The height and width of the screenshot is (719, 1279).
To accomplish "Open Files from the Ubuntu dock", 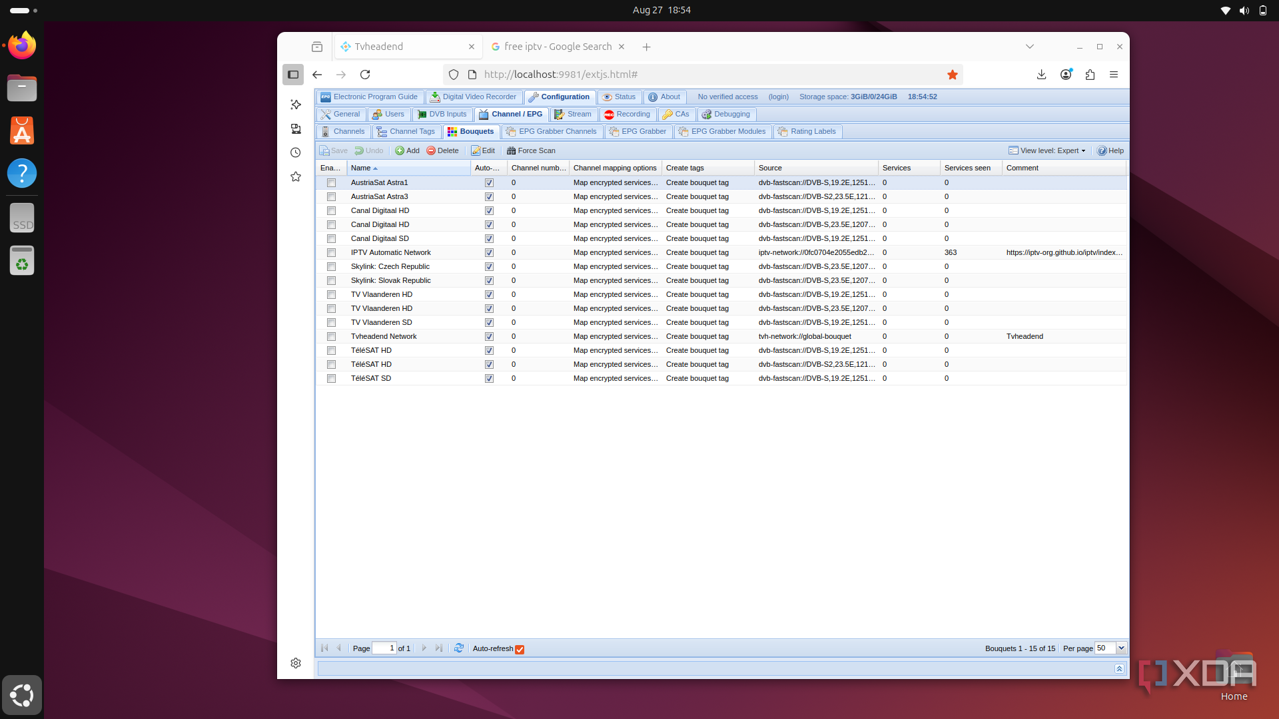I will coord(22,88).
